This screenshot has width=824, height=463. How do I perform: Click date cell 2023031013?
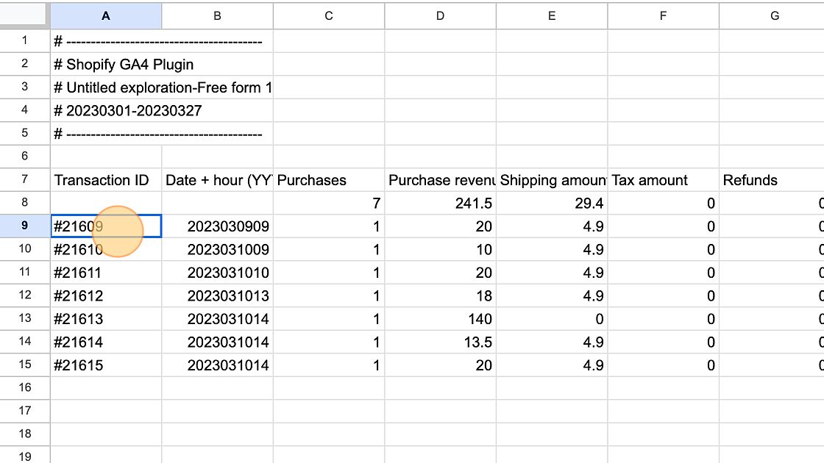(x=217, y=296)
